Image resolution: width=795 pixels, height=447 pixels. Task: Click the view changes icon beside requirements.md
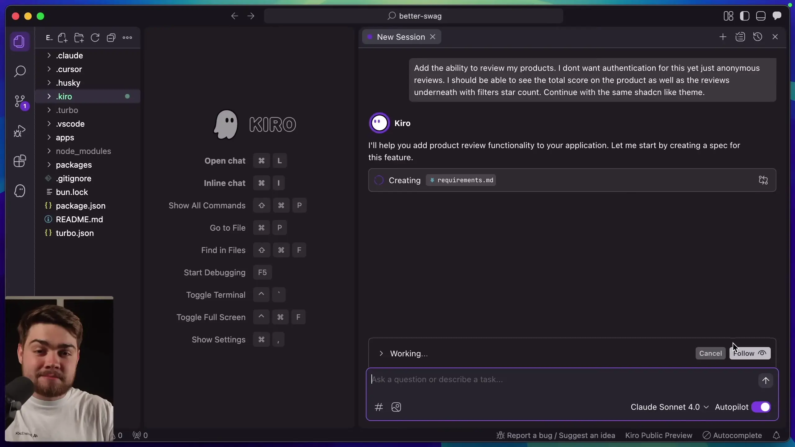[x=763, y=180]
